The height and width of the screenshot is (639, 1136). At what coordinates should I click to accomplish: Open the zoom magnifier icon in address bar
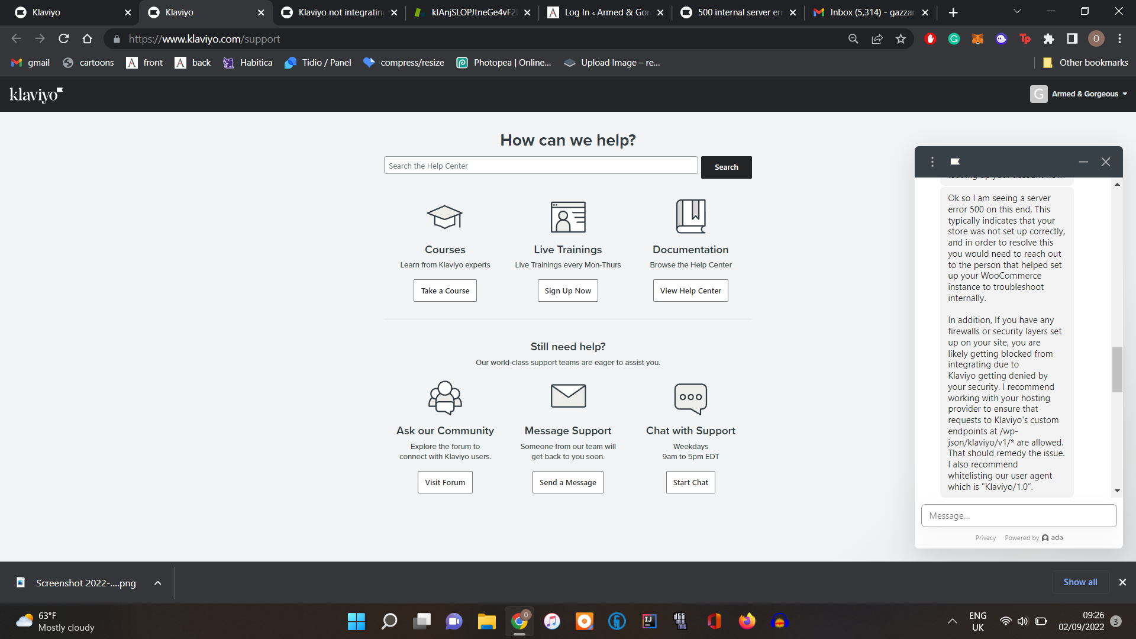pyautogui.click(x=853, y=38)
